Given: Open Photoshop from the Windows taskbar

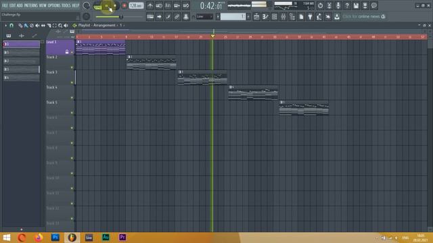Looking at the screenshot, I should (55, 237).
